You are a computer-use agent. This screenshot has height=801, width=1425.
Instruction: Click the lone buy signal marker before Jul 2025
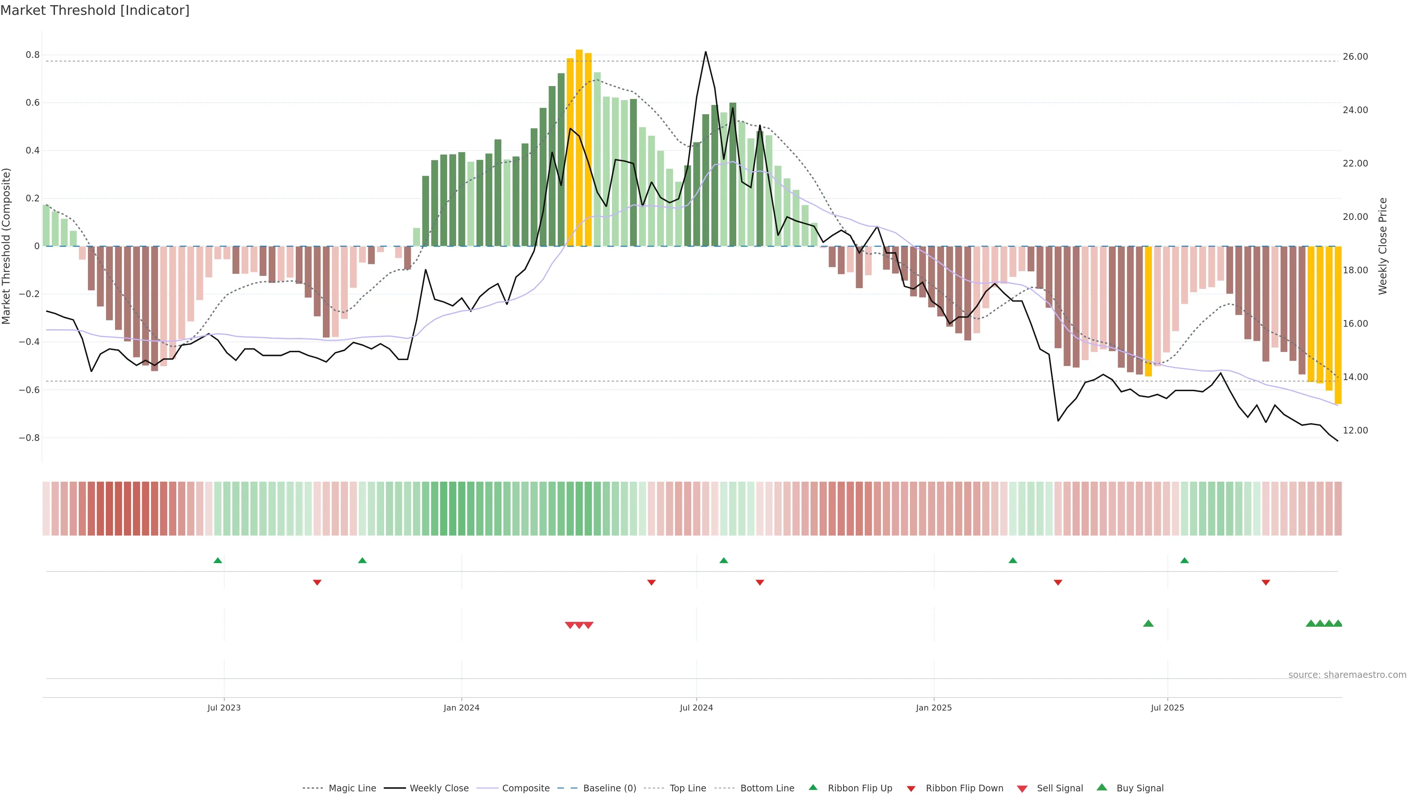pos(1148,623)
